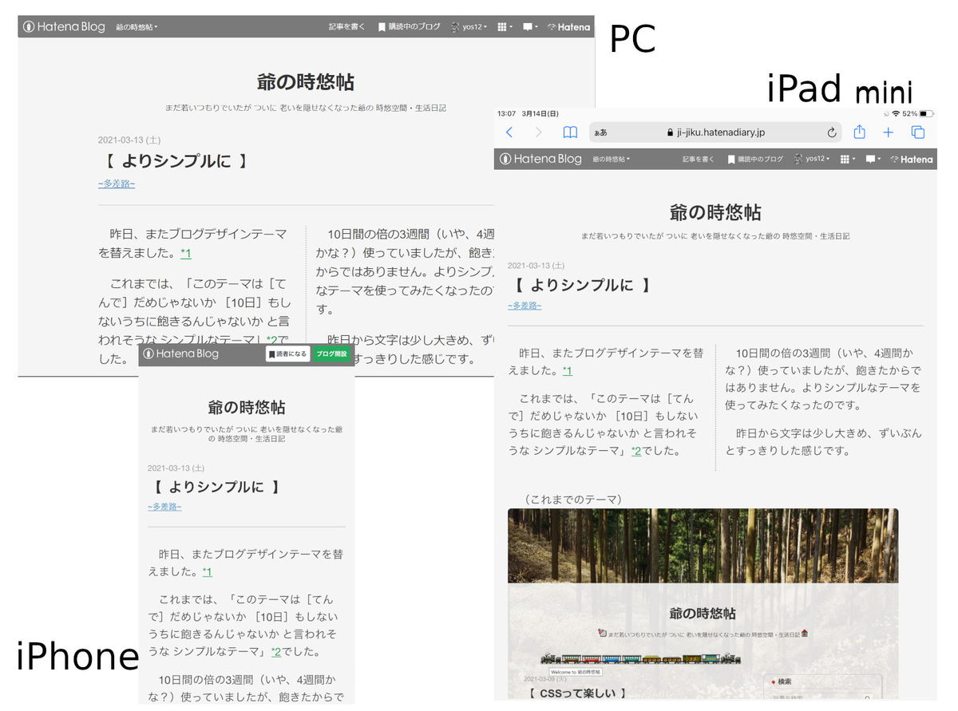Viewport: 958px width, 711px height.
Task: Tap ji-jiku.hatenadiary.jp address field on iPad
Action: coord(717,132)
